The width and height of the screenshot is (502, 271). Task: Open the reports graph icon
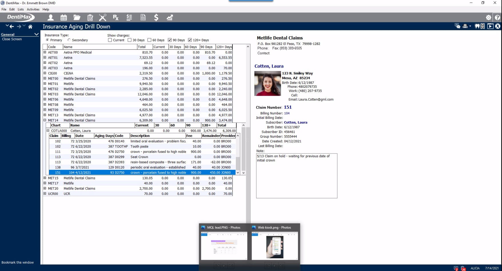click(x=170, y=17)
